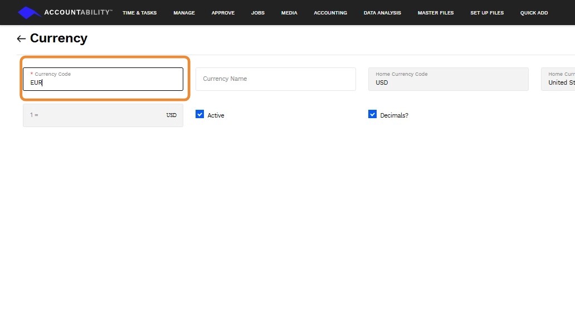Toggle the Decimals? checkbox
The width and height of the screenshot is (575, 321).
coord(373,114)
